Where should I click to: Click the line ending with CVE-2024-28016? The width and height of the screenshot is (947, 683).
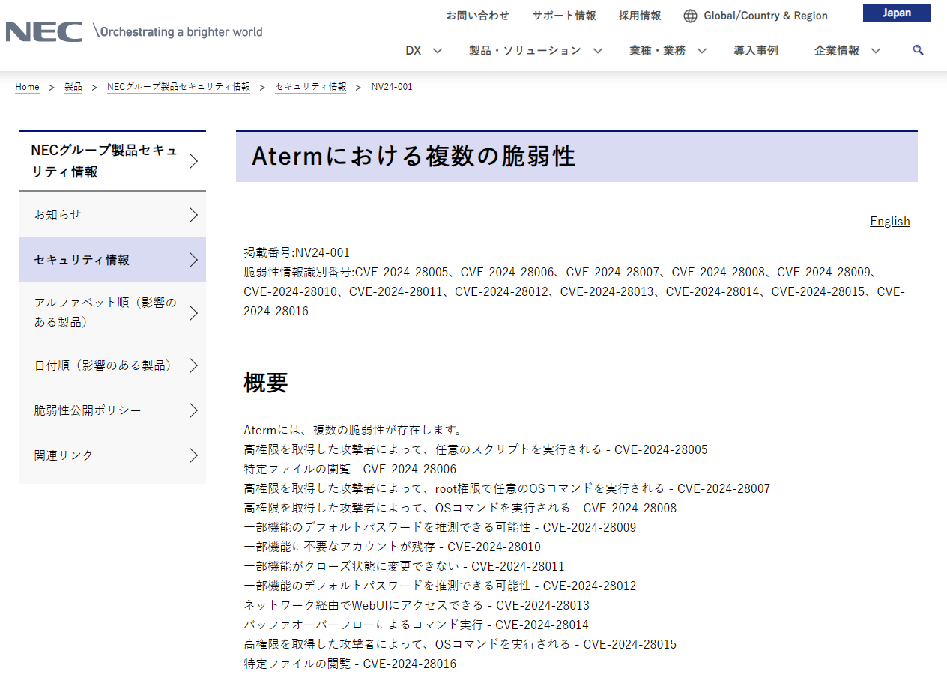(x=350, y=664)
